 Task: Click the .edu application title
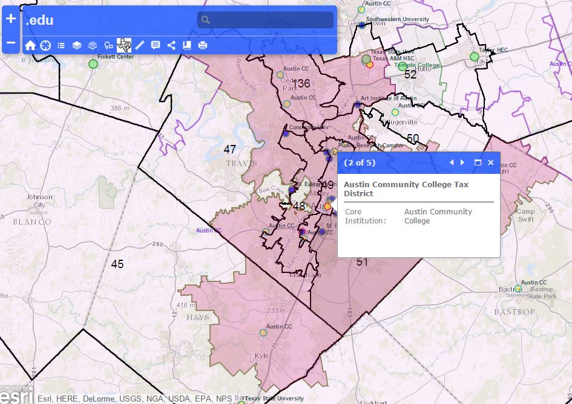tap(39, 21)
